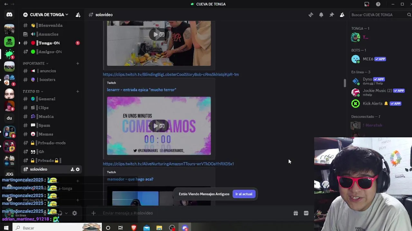The width and height of the screenshot is (412, 231).
Task: Open user settings gear near user panel
Action: [x=74, y=213]
